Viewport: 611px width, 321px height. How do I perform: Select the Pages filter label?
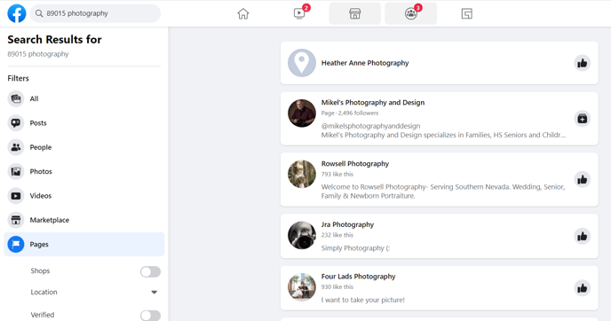point(39,245)
